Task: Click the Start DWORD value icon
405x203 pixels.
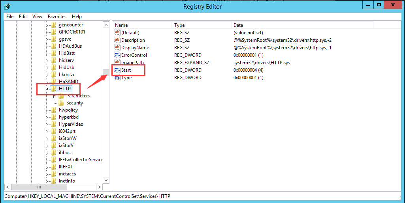Action: point(117,70)
